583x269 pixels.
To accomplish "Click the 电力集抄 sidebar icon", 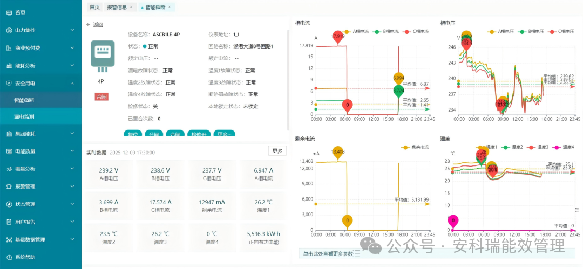I will click(9, 30).
